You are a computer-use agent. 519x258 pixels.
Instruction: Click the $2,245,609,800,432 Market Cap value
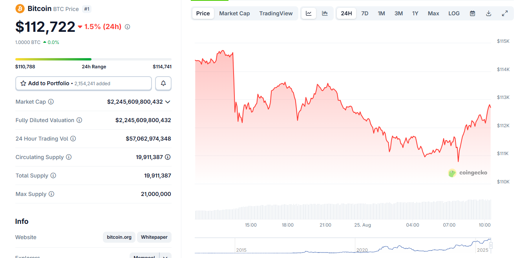click(135, 102)
